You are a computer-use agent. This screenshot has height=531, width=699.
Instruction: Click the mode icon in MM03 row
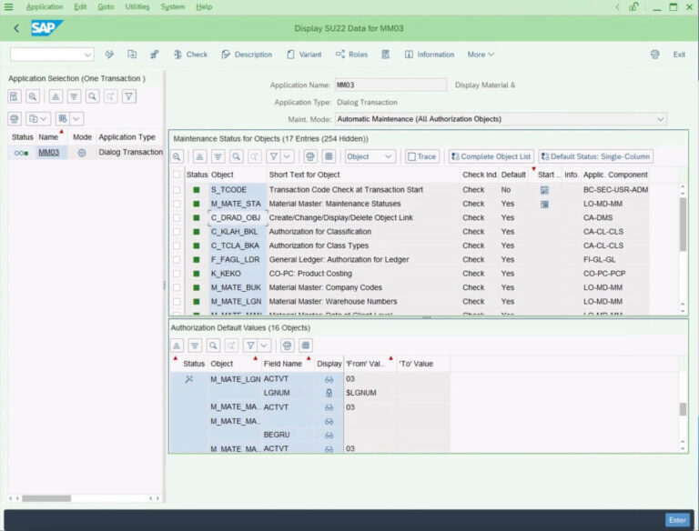click(x=82, y=153)
